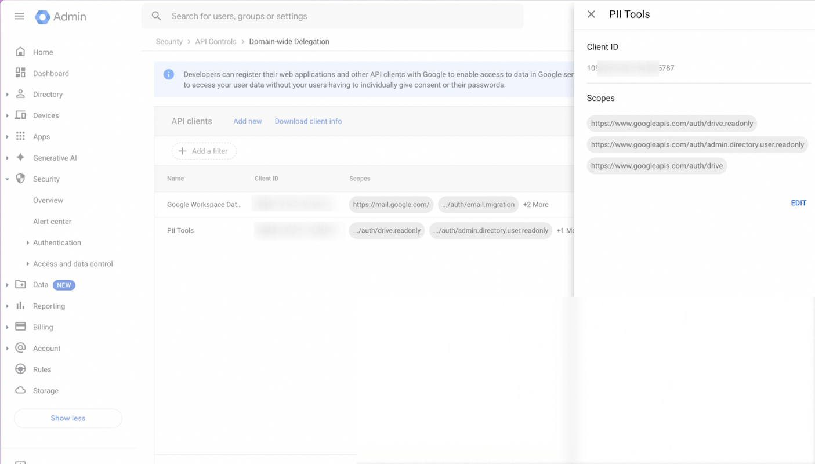The height and width of the screenshot is (464, 815).
Task: Click the Home house icon
Action: (x=20, y=52)
